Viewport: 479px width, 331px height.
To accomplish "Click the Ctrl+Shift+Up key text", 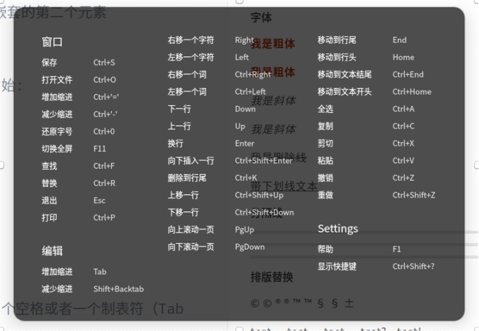I will click(x=259, y=195).
